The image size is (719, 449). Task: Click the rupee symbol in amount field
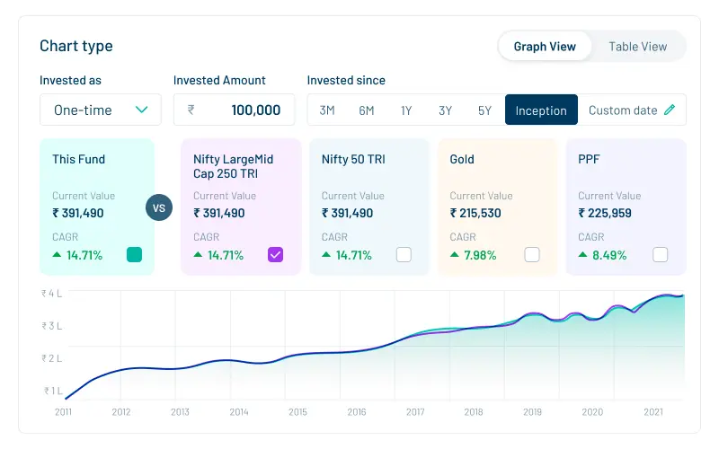click(191, 110)
